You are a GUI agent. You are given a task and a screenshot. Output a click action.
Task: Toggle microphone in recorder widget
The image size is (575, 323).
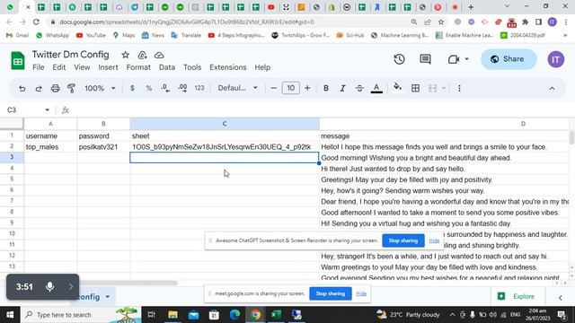[x=50, y=286]
